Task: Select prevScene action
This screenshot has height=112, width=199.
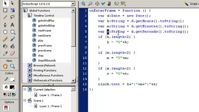Action: point(45,50)
